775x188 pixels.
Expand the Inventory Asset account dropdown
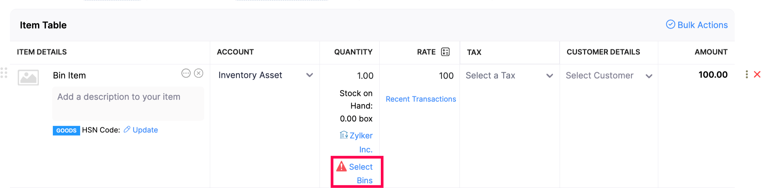point(310,75)
